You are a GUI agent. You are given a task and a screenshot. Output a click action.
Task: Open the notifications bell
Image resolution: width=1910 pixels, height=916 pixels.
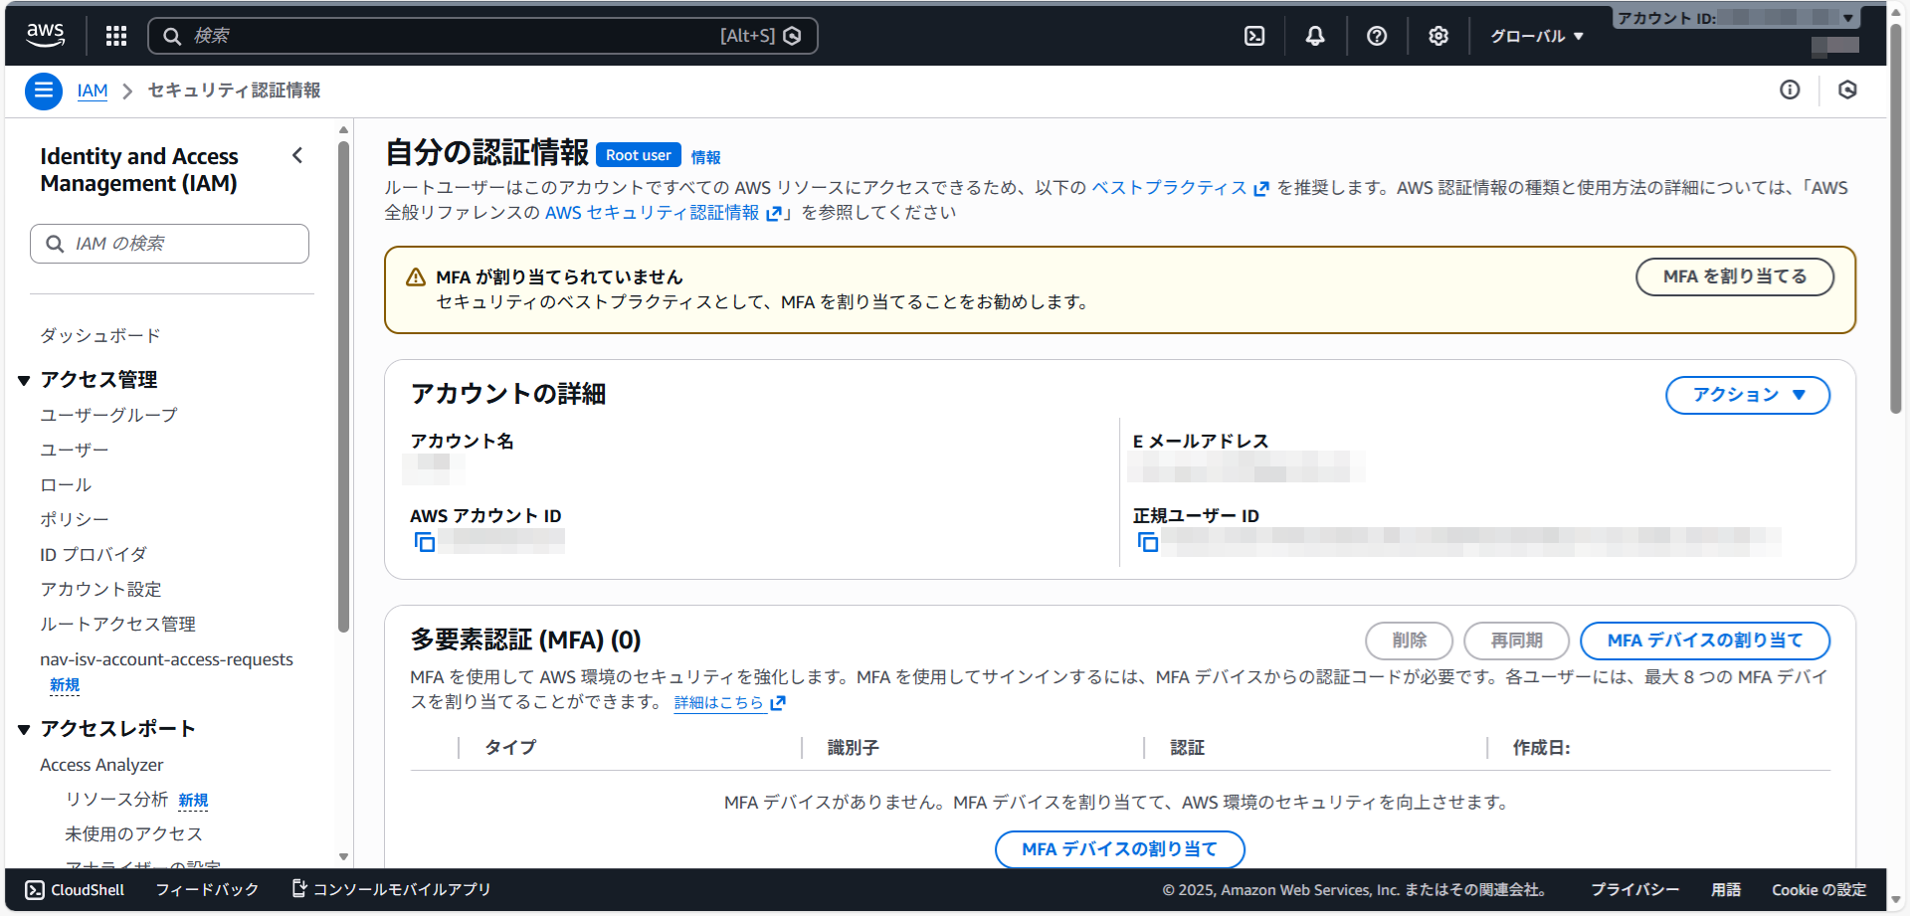pos(1315,36)
